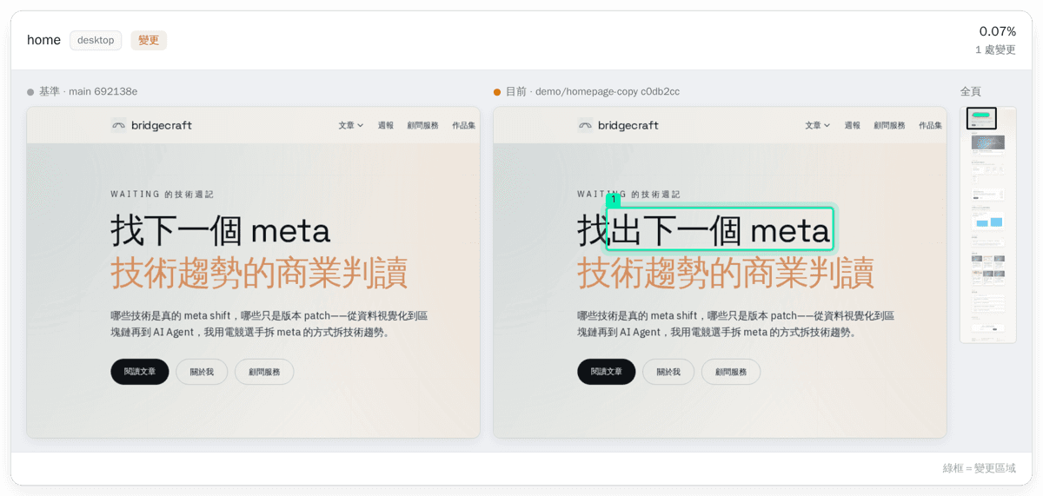Click current headline 找出下一個 meta
Viewport: 1043px width, 496px height.
(x=704, y=231)
